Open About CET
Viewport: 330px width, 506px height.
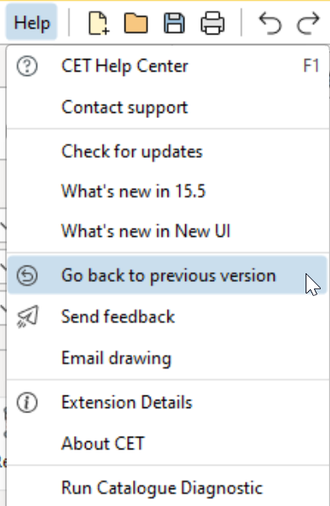pyautogui.click(x=168, y=443)
